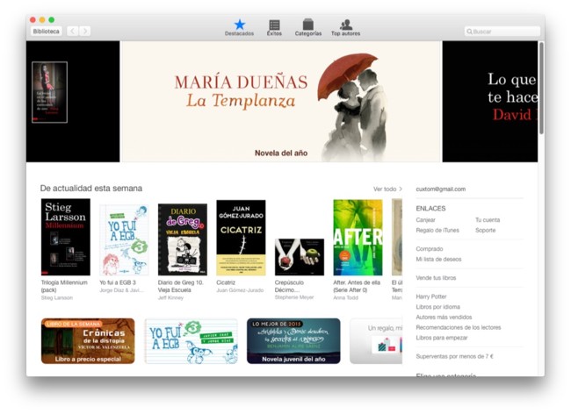
Task: Open Diario de Greg 10 cover
Action: pyautogui.click(x=183, y=239)
